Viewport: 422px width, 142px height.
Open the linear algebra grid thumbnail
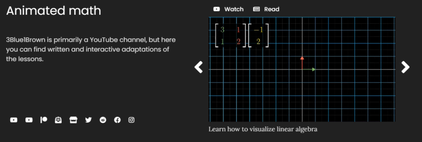coord(302,69)
